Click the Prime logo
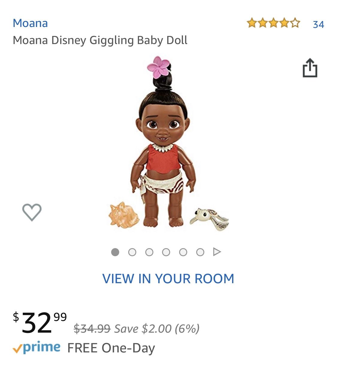Screen dimensions: 337x368 [x=37, y=348]
